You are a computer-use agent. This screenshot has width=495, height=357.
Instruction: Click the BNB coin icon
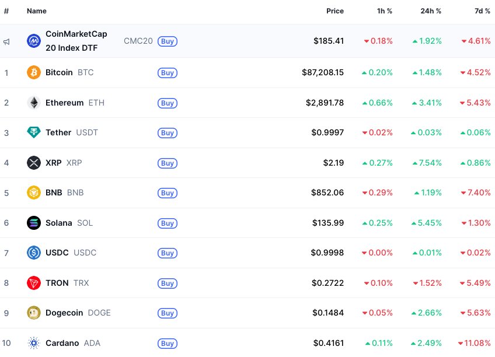tap(33, 192)
